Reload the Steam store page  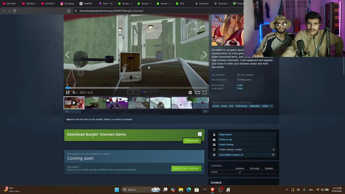(15, 11)
